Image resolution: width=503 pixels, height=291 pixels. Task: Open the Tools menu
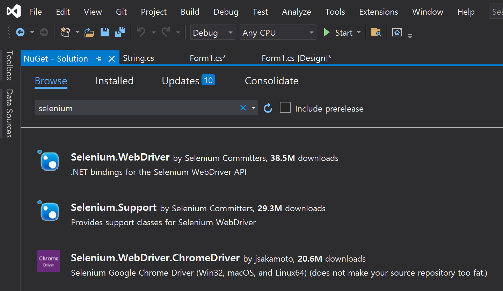point(335,12)
